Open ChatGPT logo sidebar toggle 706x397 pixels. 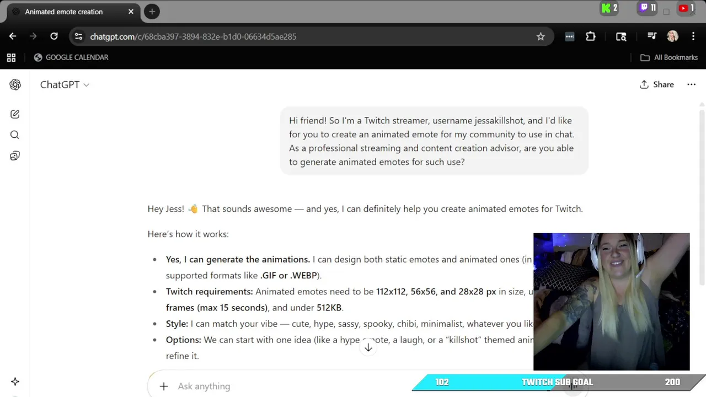[15, 84]
